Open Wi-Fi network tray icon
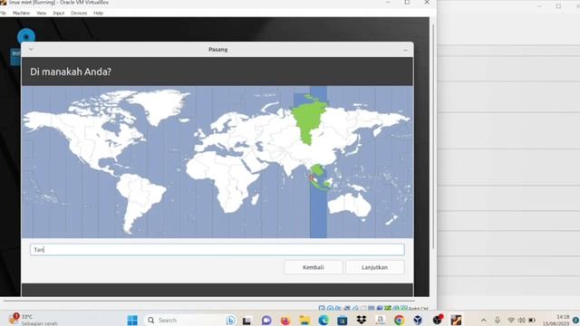The image size is (580, 326). pos(511,320)
